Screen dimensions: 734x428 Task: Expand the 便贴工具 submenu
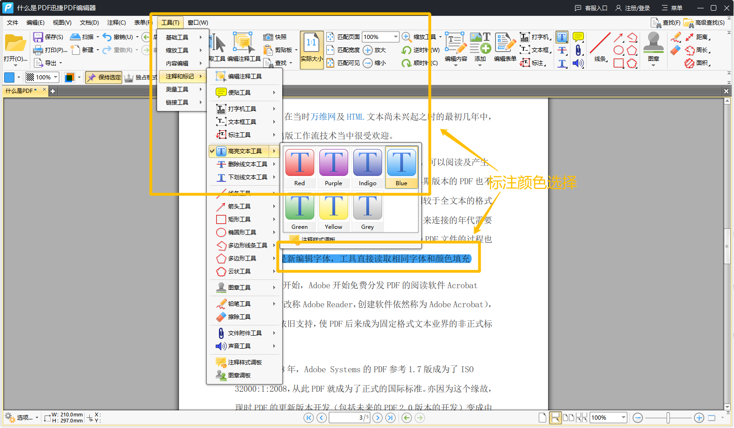245,92
